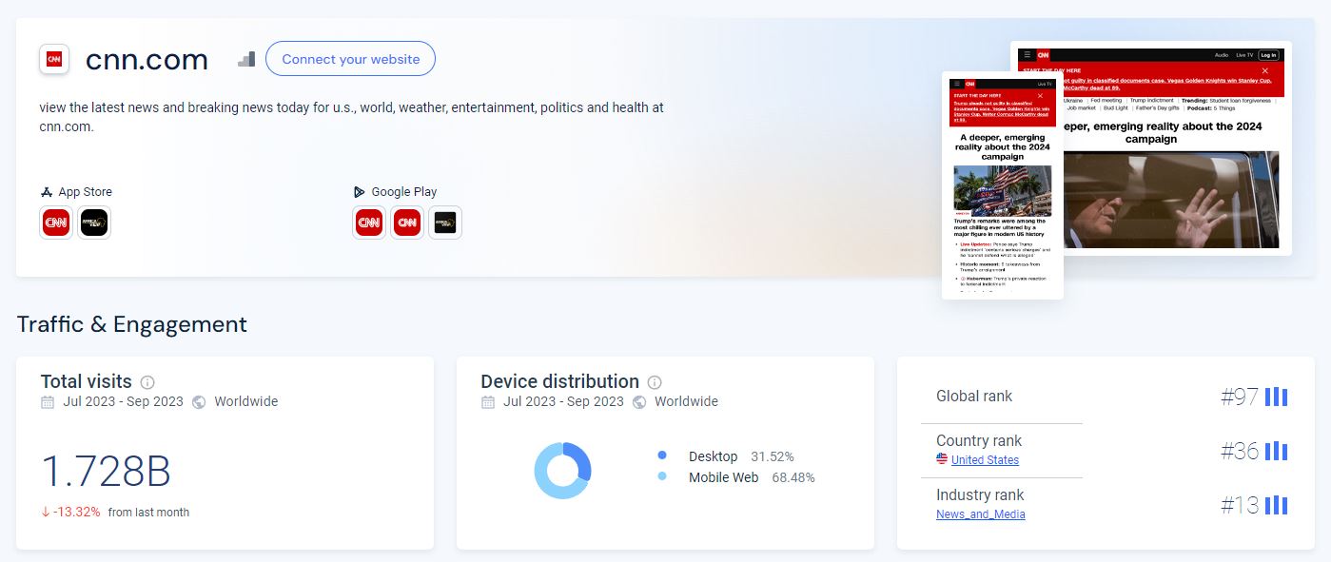Viewport: 1331px width, 562px height.
Task: Open the mobile site screenshot preview
Action: [1002, 185]
